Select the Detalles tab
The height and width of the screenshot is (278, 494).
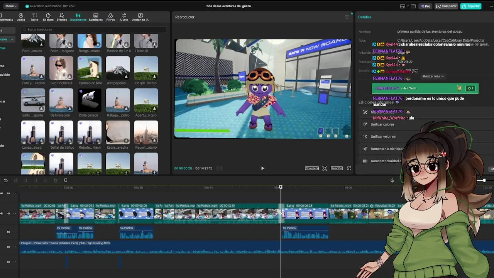(x=365, y=17)
